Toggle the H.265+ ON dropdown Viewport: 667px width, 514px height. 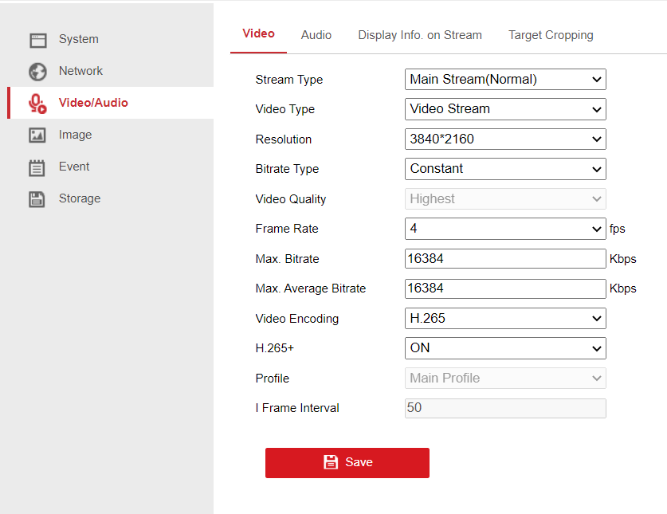pyautogui.click(x=505, y=348)
